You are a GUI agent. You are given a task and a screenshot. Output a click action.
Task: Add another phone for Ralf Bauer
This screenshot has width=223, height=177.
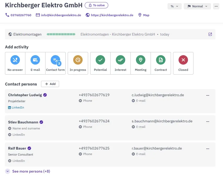(x=85, y=154)
